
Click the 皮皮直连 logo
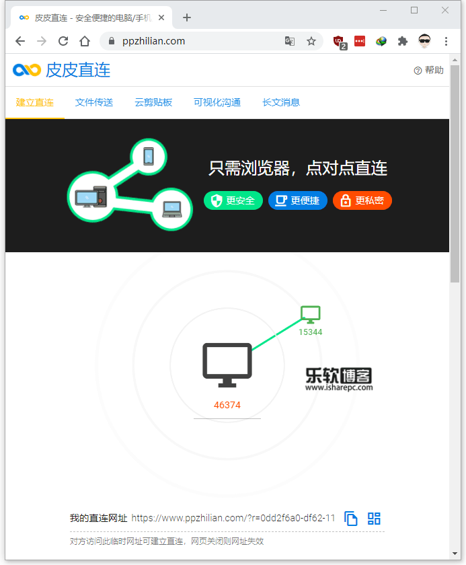tap(62, 69)
